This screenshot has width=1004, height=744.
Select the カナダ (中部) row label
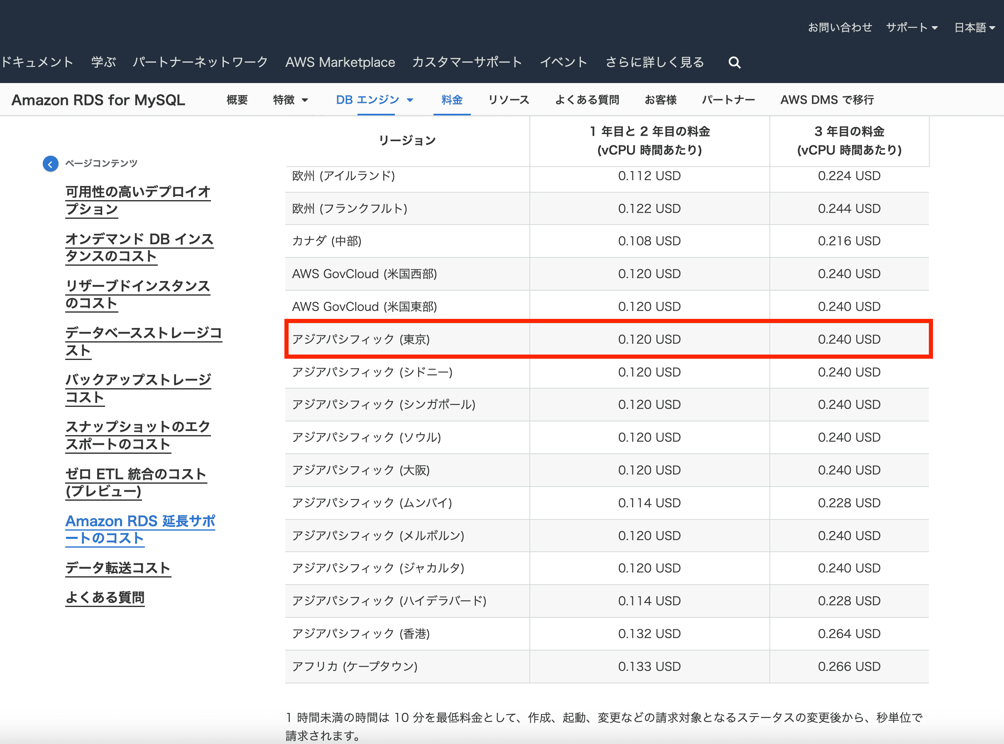[326, 241]
